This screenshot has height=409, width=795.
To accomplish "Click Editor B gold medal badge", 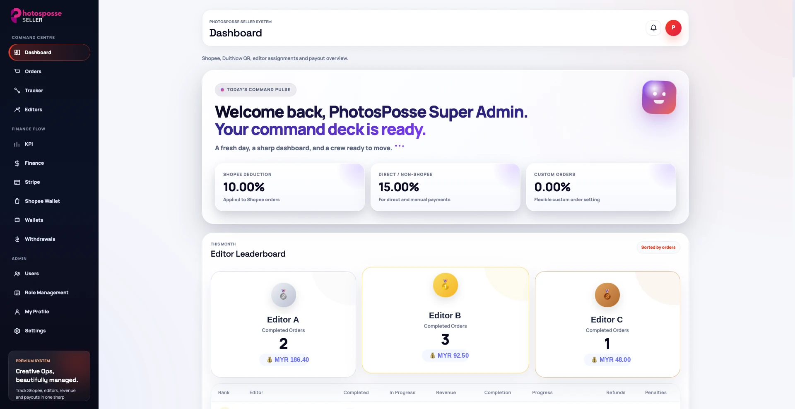I will pos(445,285).
